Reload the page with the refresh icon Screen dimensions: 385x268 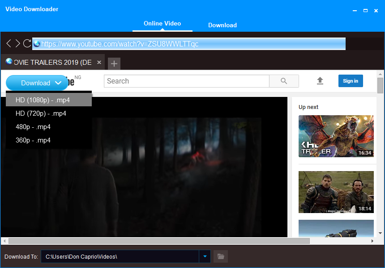point(27,43)
